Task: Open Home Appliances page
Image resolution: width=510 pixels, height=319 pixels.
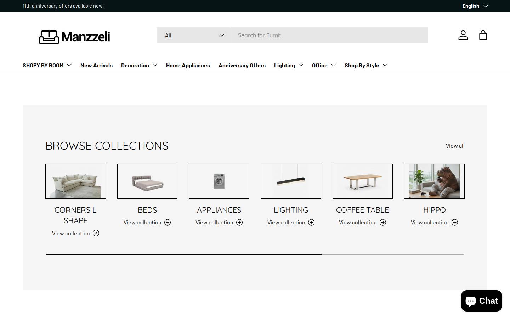Action: coord(188,65)
